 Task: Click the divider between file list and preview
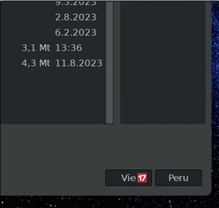pos(117,63)
